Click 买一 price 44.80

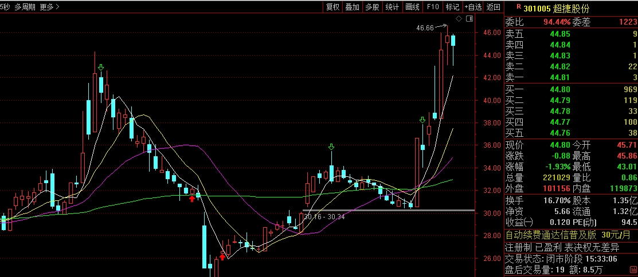tap(560, 89)
